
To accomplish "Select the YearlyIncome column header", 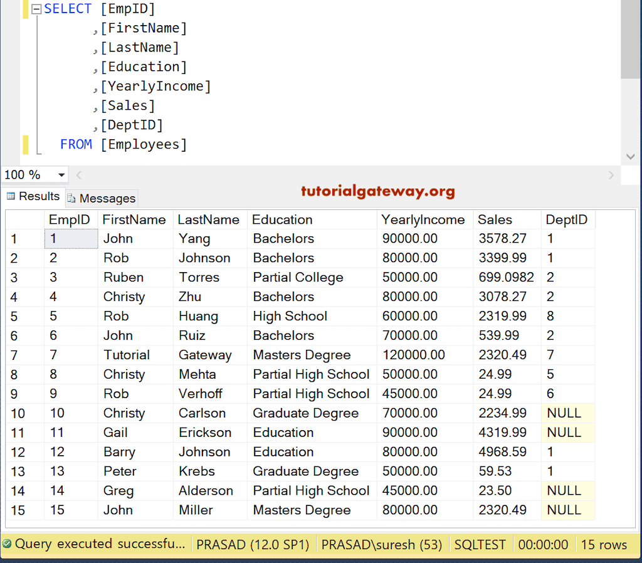I will click(x=425, y=219).
